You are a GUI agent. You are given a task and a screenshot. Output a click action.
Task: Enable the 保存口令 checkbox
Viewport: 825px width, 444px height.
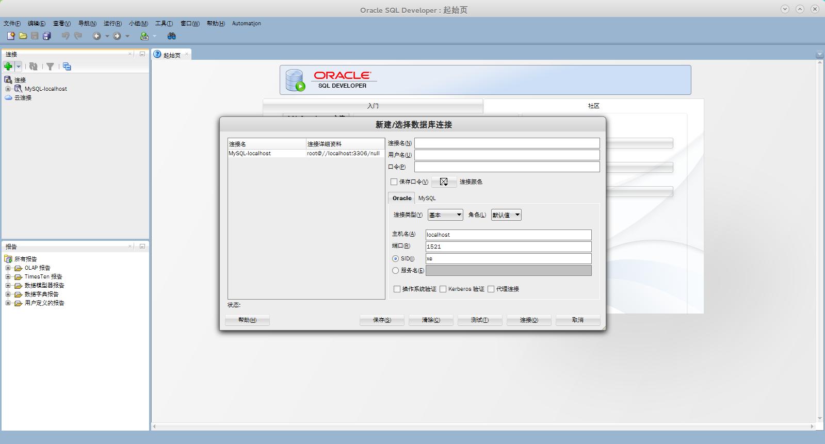pos(394,182)
